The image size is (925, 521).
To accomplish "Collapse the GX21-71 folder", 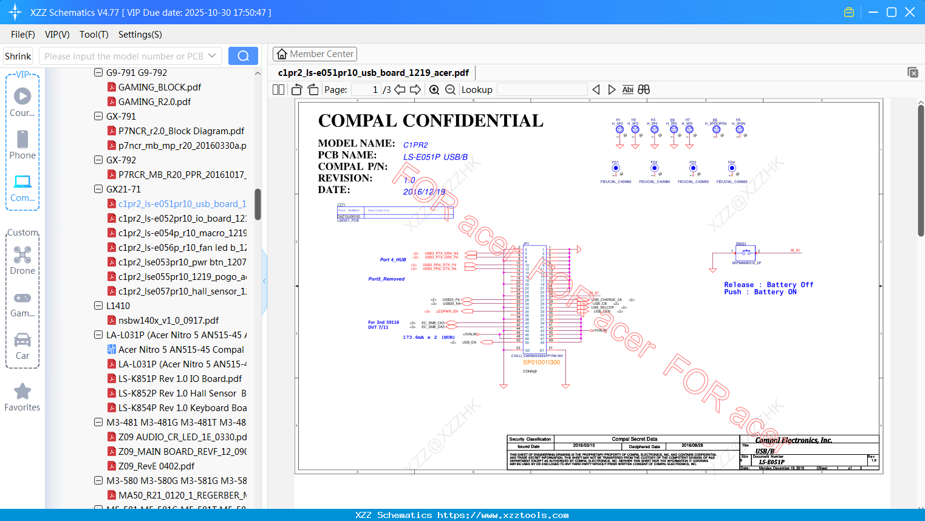I will tap(98, 189).
